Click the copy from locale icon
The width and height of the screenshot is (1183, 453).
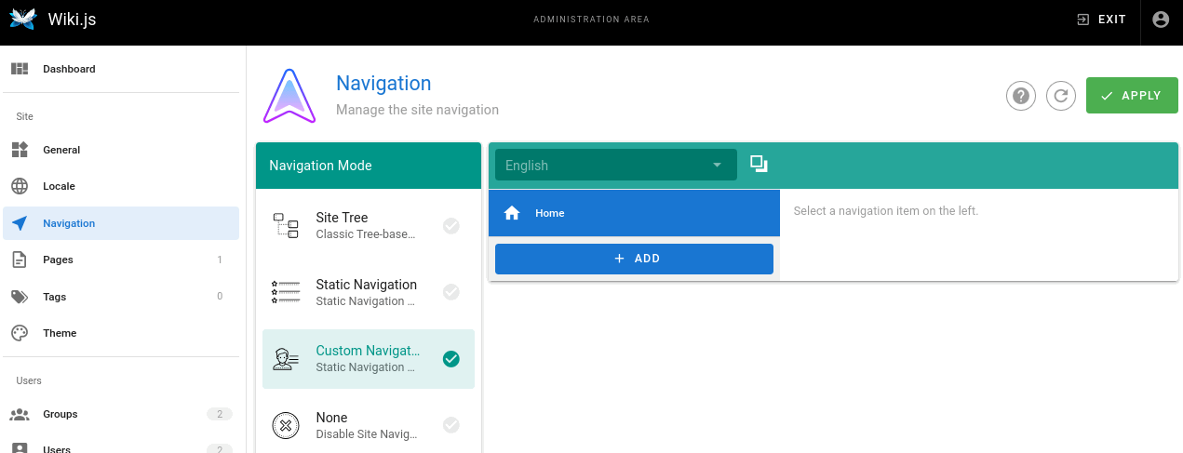pyautogui.click(x=759, y=165)
